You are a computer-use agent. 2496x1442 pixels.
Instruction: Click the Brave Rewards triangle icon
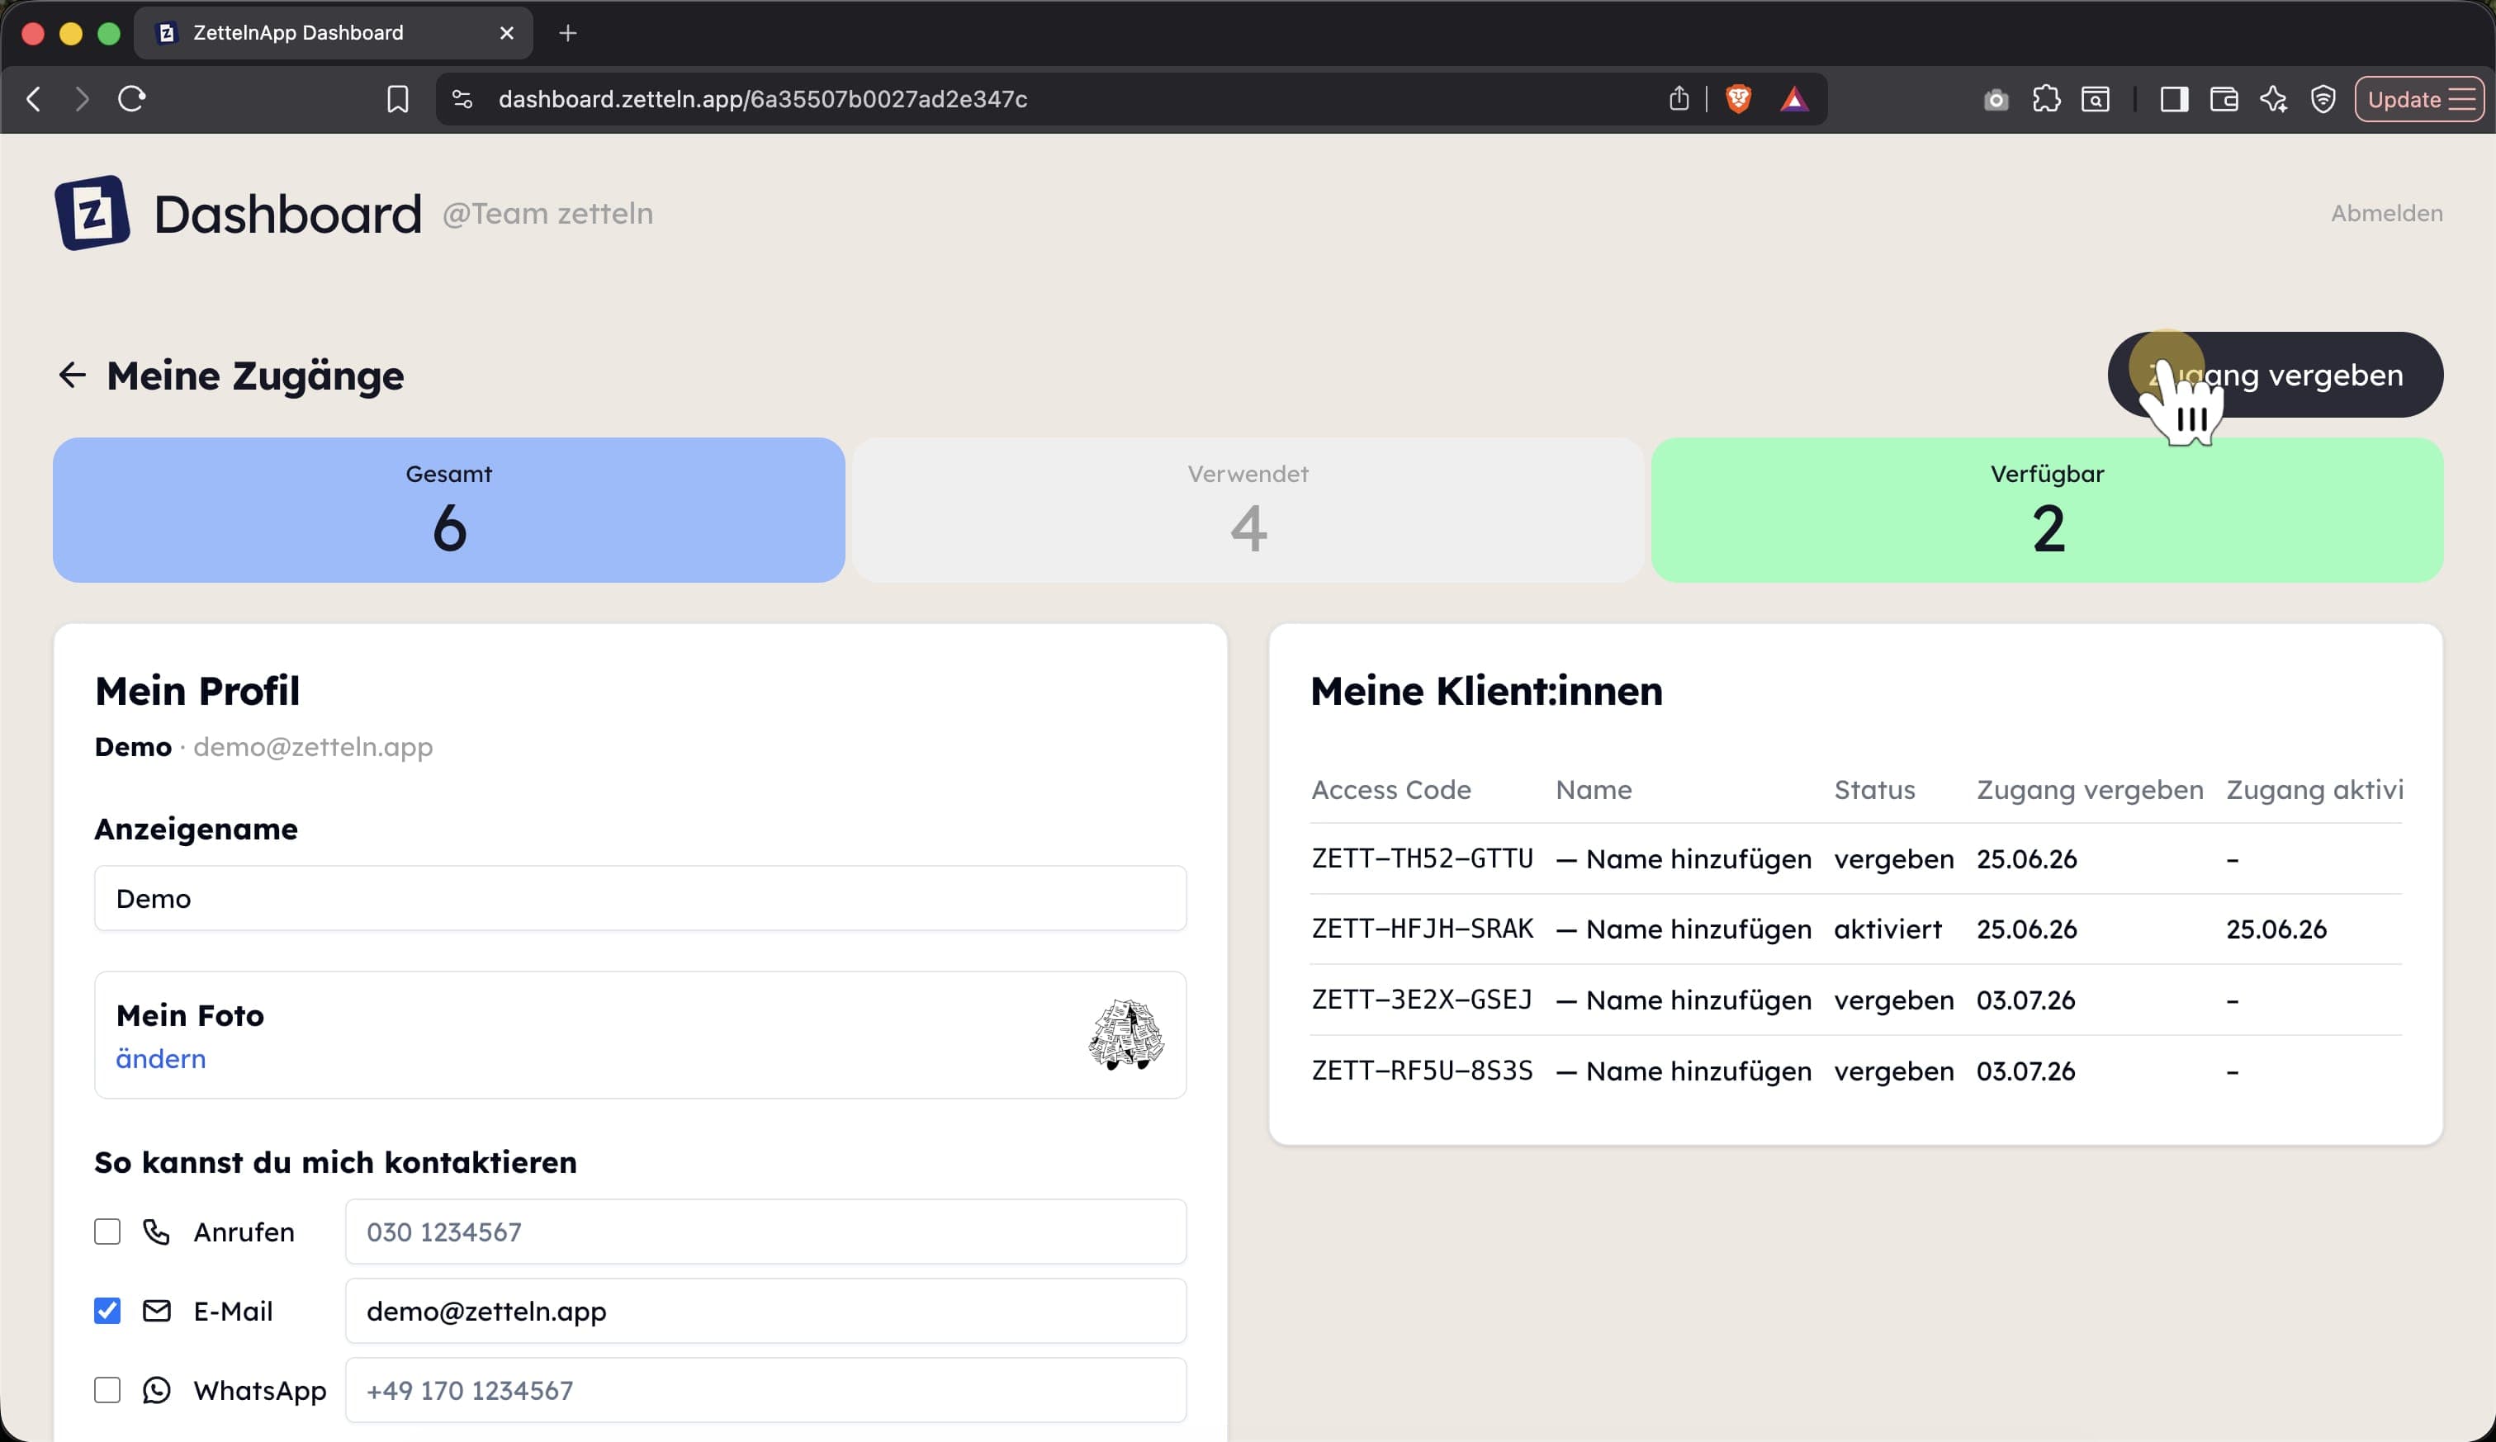[x=1793, y=99]
